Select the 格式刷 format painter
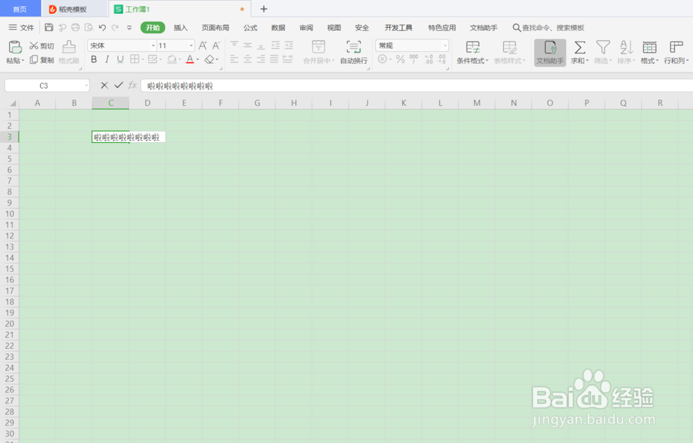Image resolution: width=693 pixels, height=443 pixels. pyautogui.click(x=69, y=52)
